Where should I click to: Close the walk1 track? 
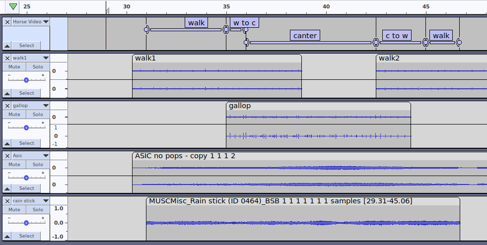(x=7, y=58)
